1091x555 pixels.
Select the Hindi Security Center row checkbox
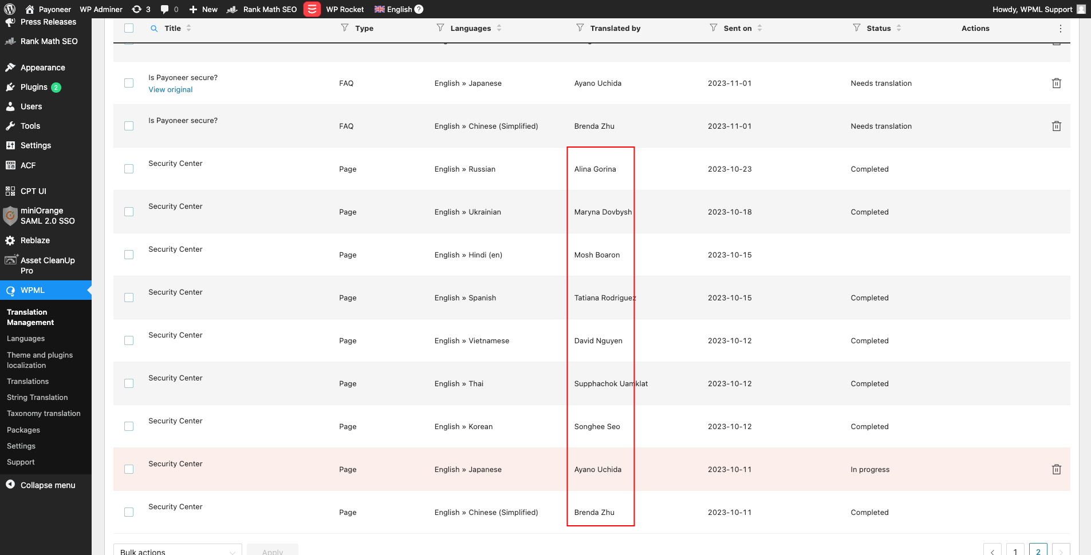[129, 255]
